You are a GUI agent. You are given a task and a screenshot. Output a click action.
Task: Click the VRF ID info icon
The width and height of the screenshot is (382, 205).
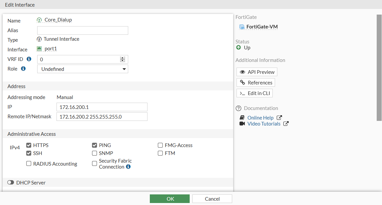[x=29, y=59]
